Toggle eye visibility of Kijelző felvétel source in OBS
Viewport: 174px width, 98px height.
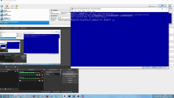(x=15, y=71)
